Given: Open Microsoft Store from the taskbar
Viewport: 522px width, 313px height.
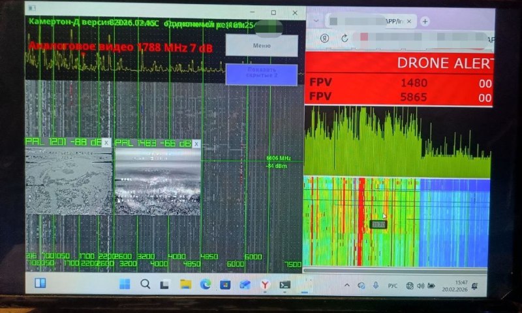Looking at the screenshot, I should click(x=225, y=285).
